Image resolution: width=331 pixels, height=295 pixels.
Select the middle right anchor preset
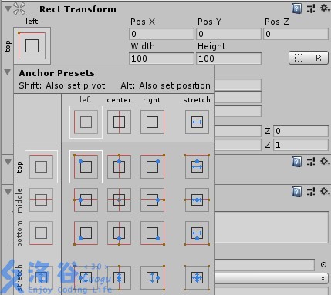tap(153, 199)
